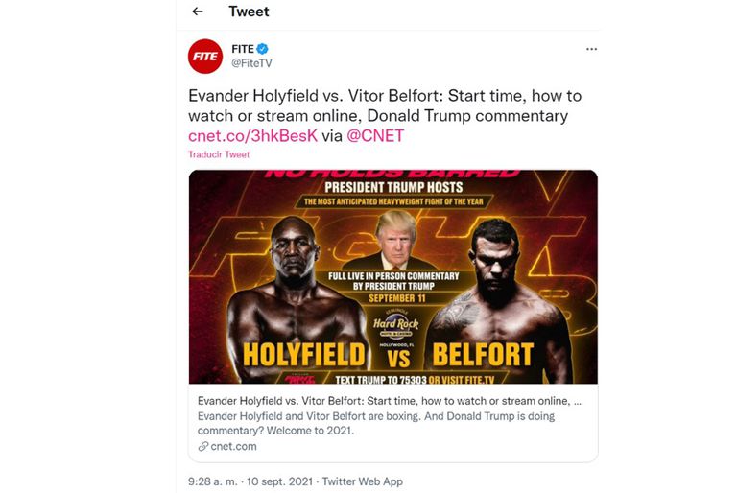Open the tweet's more options menu
Image resolution: width=737 pixels, height=493 pixels.
pos(591,48)
